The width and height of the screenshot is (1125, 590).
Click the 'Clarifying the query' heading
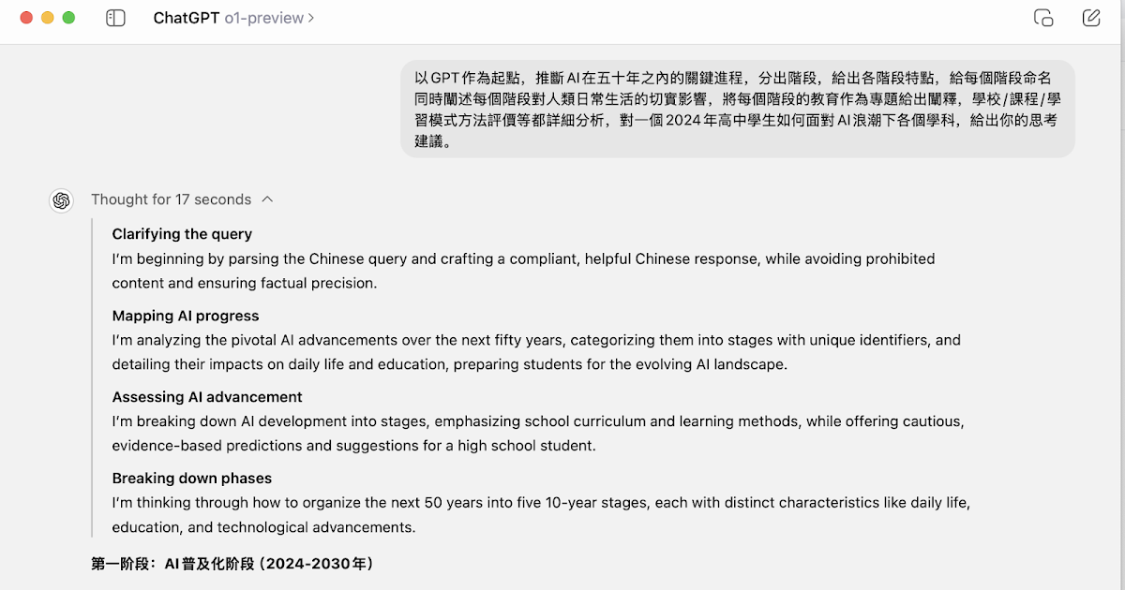coord(182,234)
